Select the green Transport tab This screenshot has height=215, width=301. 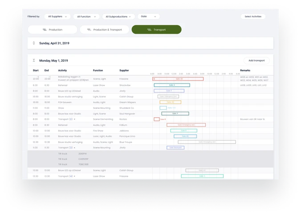(156, 29)
